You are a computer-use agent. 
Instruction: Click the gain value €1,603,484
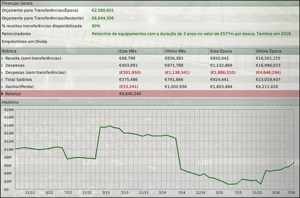point(221,87)
